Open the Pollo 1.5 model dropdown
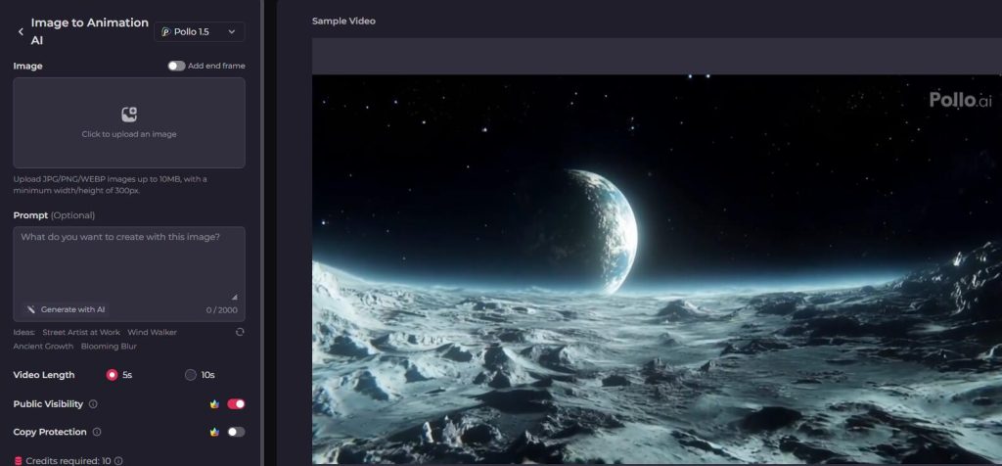 (199, 32)
